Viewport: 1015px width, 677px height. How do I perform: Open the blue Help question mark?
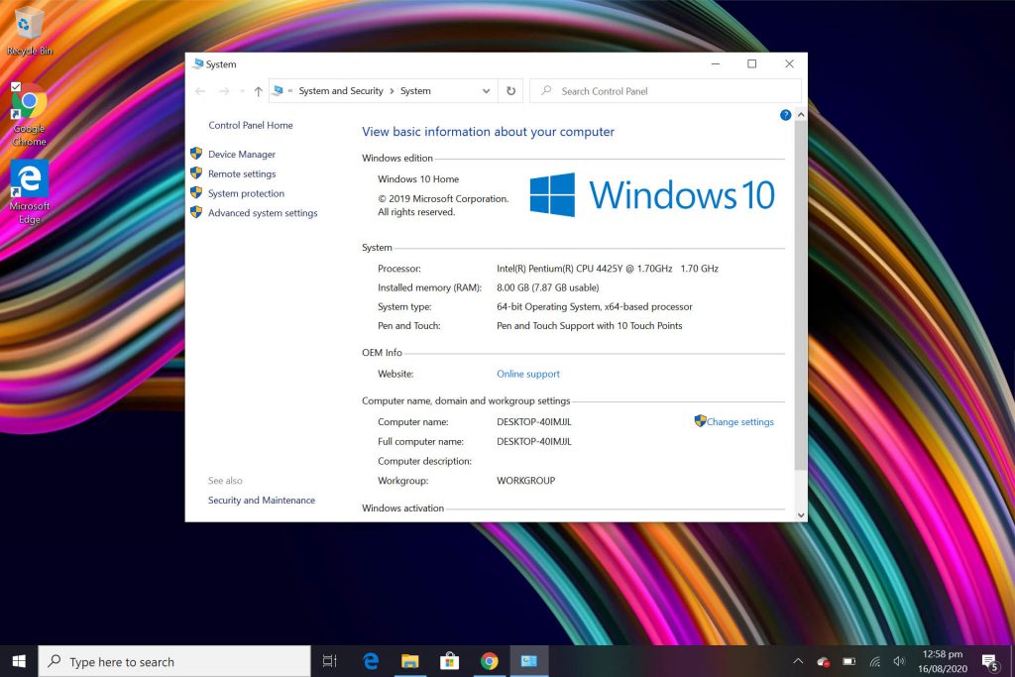point(785,115)
